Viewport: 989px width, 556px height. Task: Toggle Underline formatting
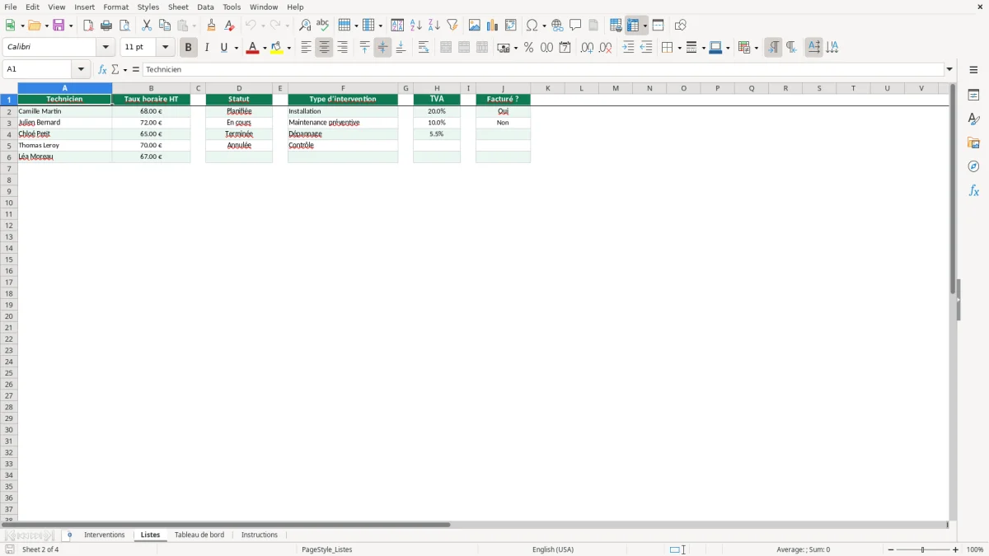click(224, 48)
